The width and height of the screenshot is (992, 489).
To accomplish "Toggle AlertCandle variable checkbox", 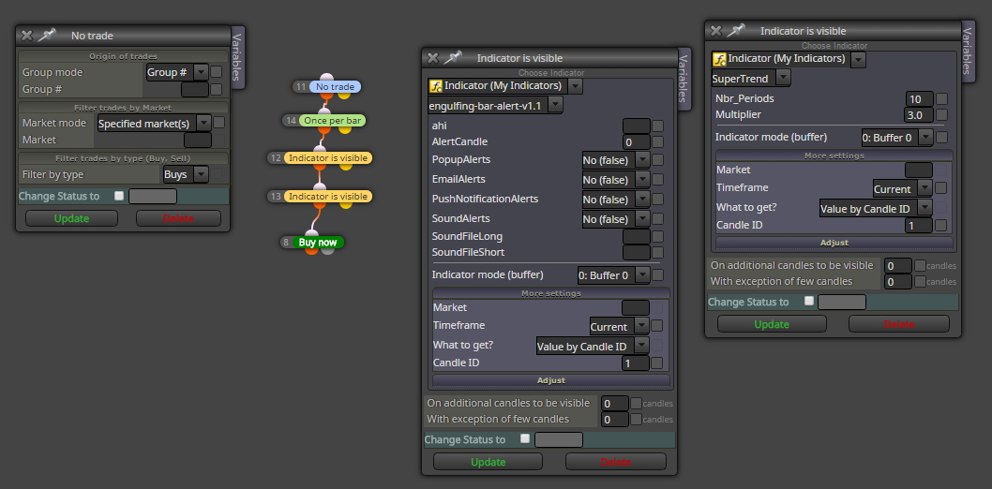I will [658, 142].
